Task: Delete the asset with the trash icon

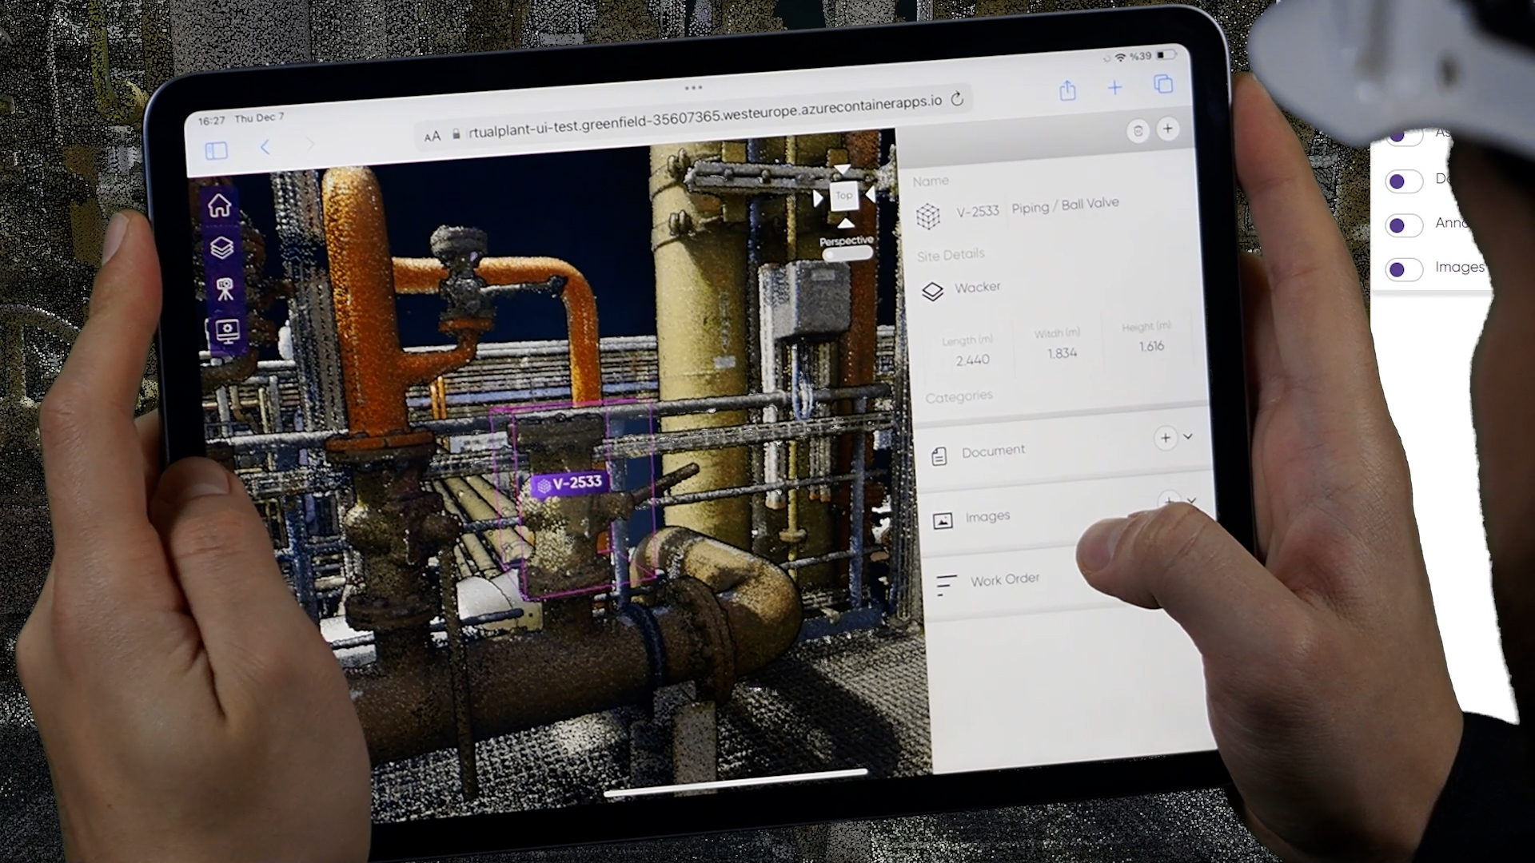Action: (1138, 131)
